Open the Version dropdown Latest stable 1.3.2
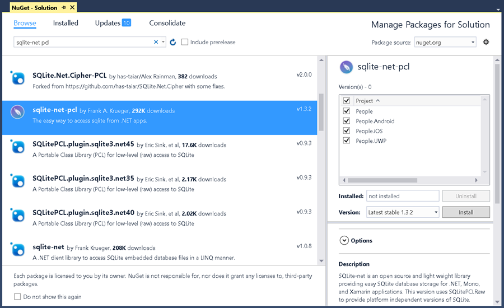 [403, 212]
